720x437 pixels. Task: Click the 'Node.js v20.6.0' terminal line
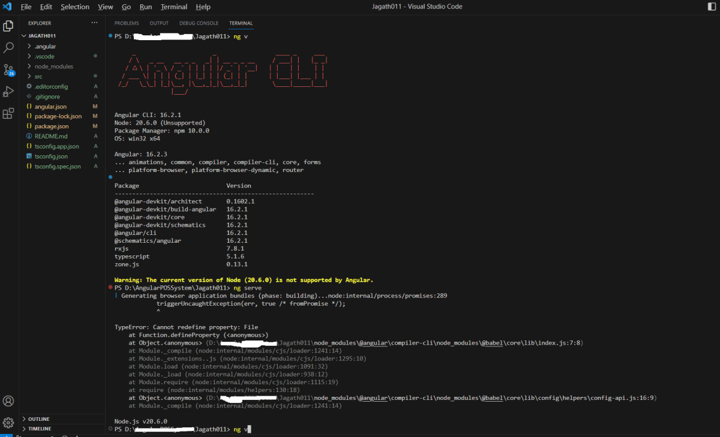coord(140,421)
